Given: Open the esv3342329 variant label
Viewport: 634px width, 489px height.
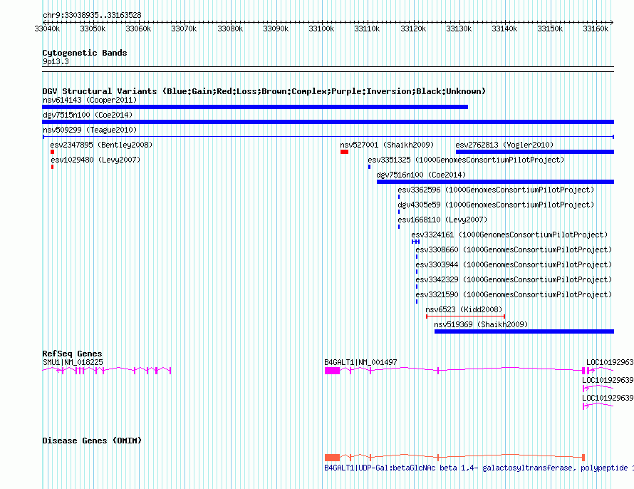Looking at the screenshot, I should tap(514, 279).
